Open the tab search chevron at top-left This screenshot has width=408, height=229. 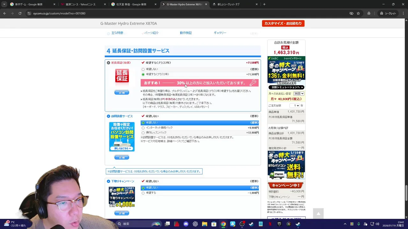coord(4,4)
